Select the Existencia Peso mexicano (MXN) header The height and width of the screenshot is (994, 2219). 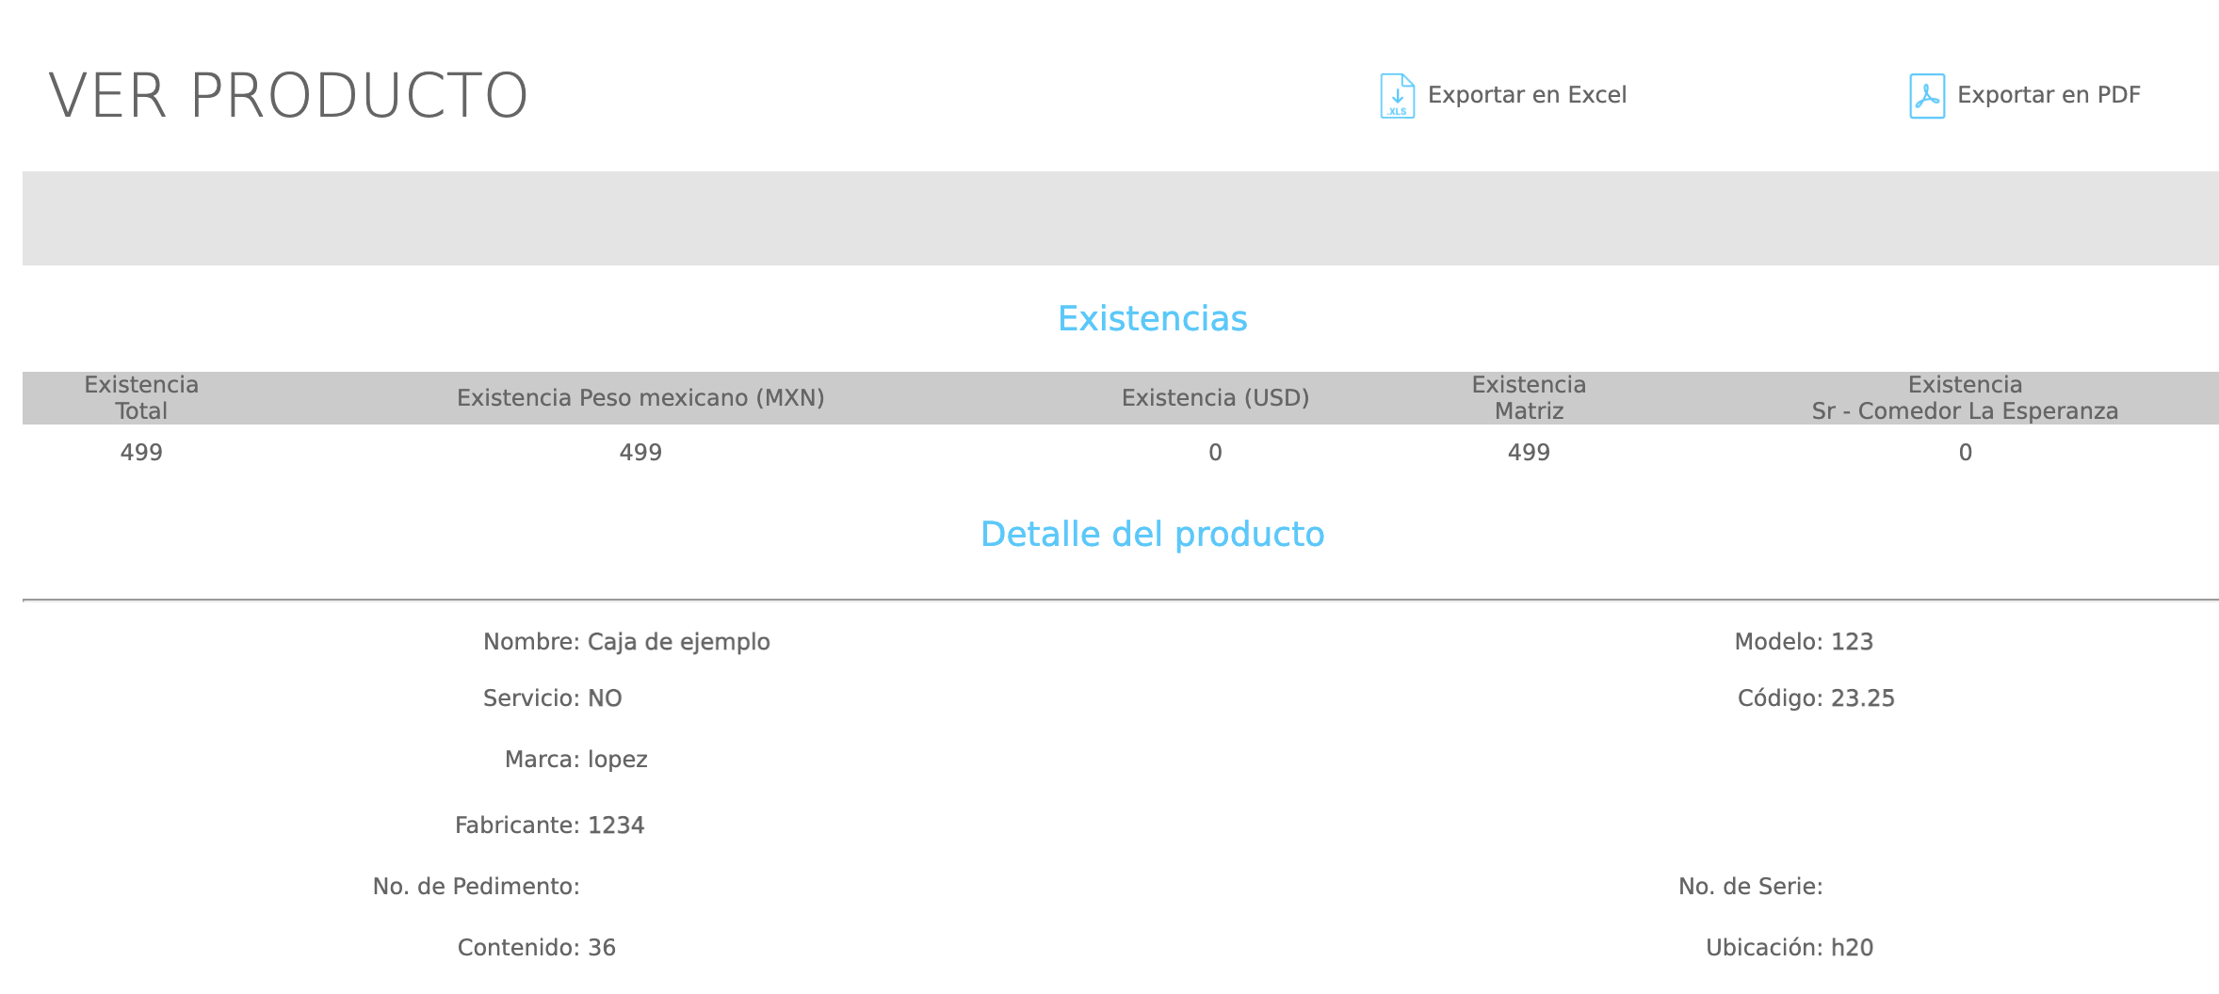[x=640, y=398]
